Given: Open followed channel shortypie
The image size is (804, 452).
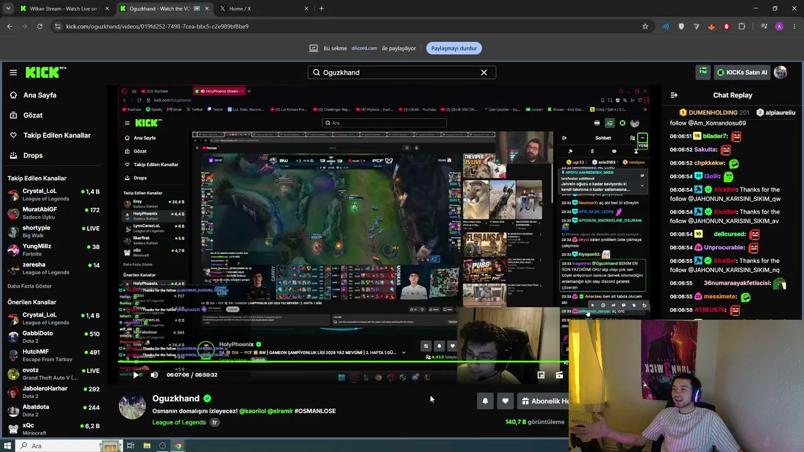Looking at the screenshot, I should [x=53, y=231].
